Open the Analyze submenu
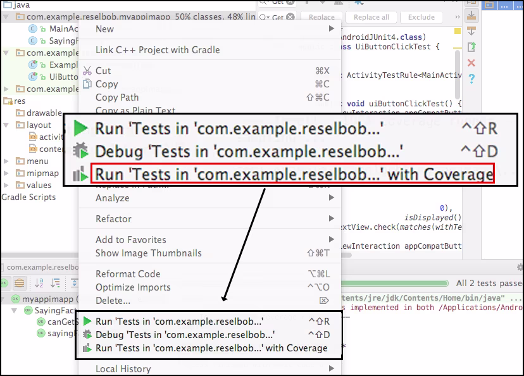Viewport: 524px width, 376px height. point(210,198)
